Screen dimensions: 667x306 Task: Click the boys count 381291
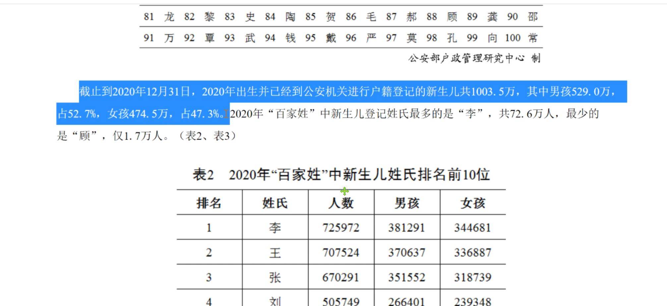pyautogui.click(x=407, y=228)
